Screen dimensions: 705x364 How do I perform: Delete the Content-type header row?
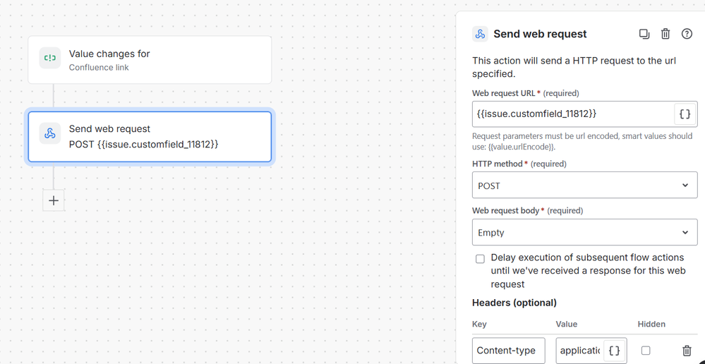687,351
